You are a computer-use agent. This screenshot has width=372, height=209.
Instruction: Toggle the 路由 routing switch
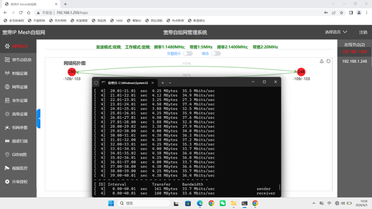(216, 54)
